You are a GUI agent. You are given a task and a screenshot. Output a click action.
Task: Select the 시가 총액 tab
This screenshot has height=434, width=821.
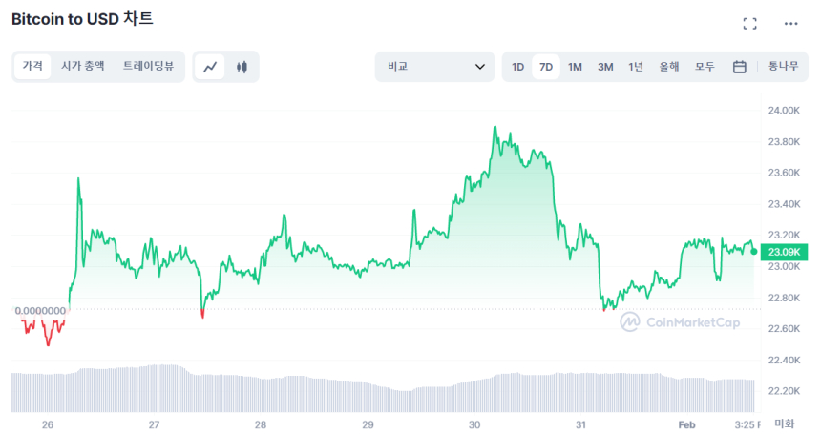click(83, 67)
